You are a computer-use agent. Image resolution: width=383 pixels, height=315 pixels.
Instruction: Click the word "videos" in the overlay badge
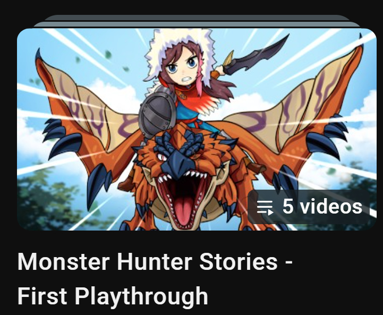331,206
